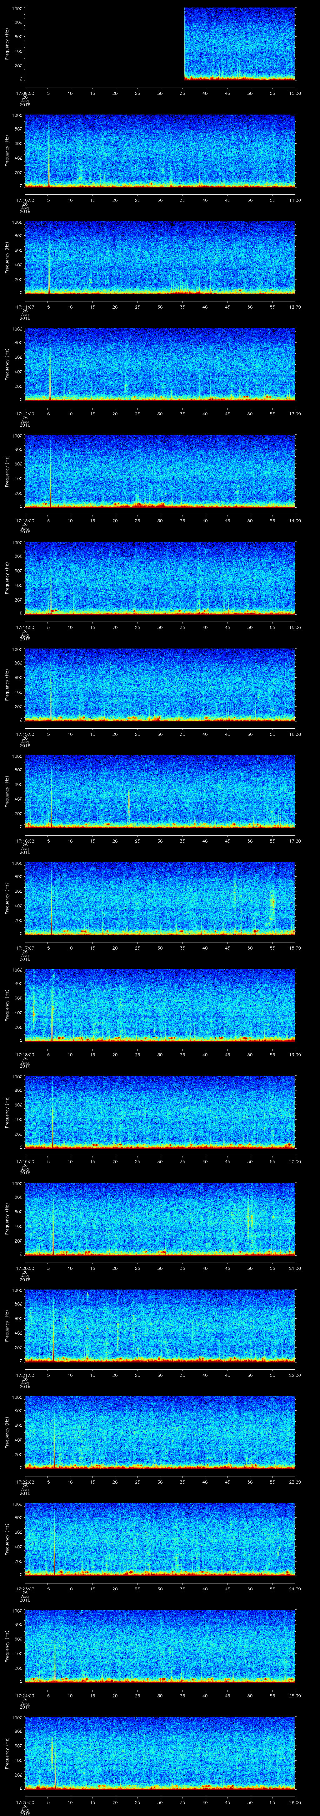Click the spectrogram panel starting at 17:13:00
320x1816 pixels.
tap(160, 471)
